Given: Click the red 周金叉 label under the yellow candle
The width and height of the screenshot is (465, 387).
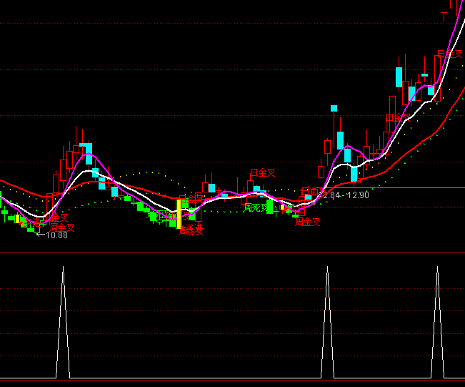Looking at the screenshot, I should [x=191, y=230].
